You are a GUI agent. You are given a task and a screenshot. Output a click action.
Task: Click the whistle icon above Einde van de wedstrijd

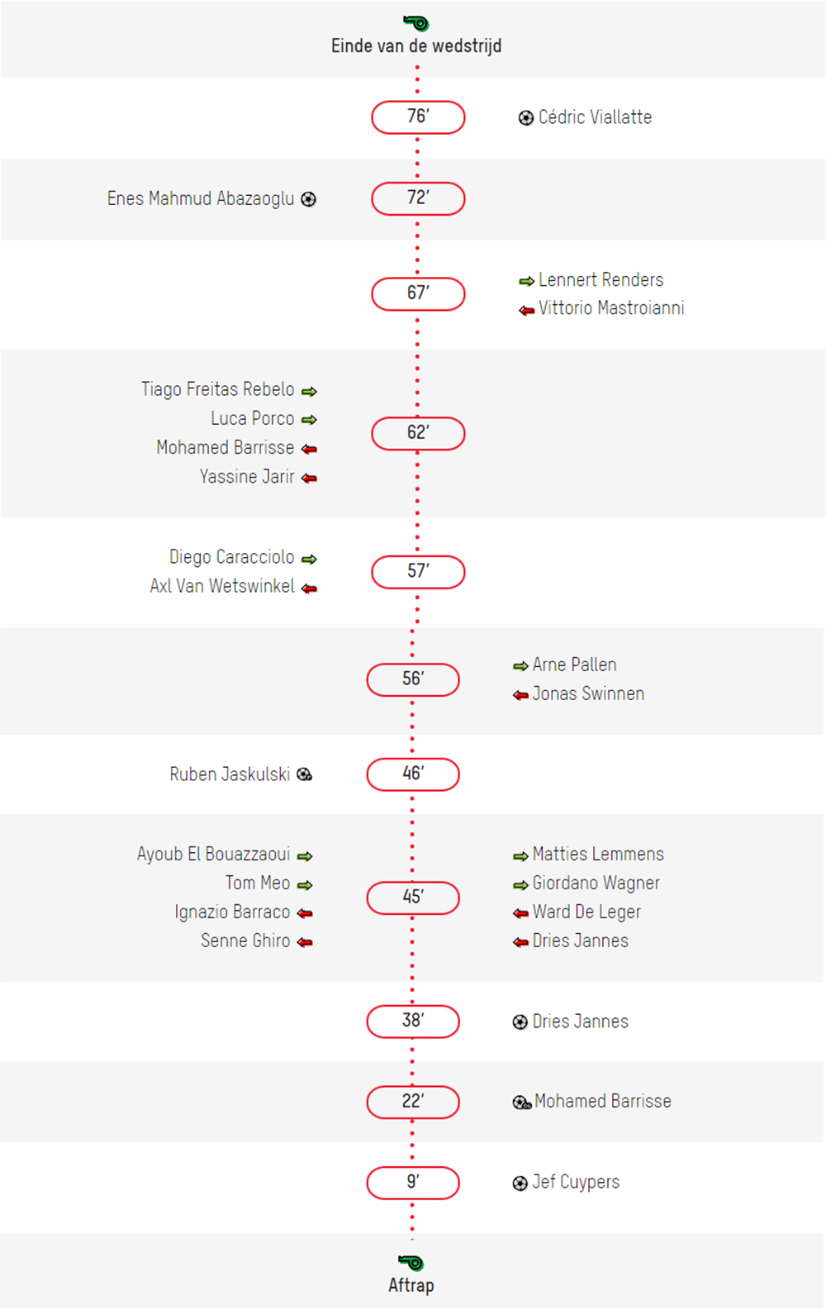coord(416,22)
